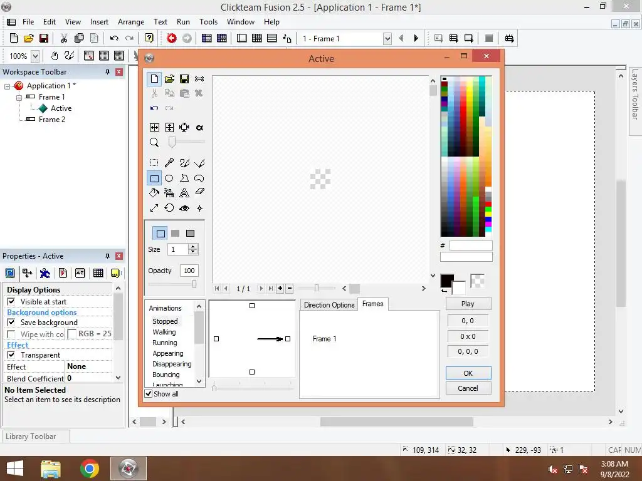Click the flip vertically icon
This screenshot has height=481, width=642.
[x=169, y=127]
